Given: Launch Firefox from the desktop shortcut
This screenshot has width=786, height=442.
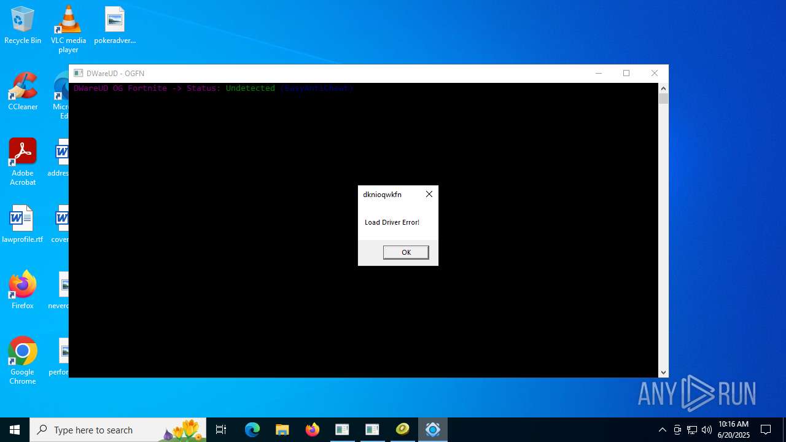Looking at the screenshot, I should point(23,290).
